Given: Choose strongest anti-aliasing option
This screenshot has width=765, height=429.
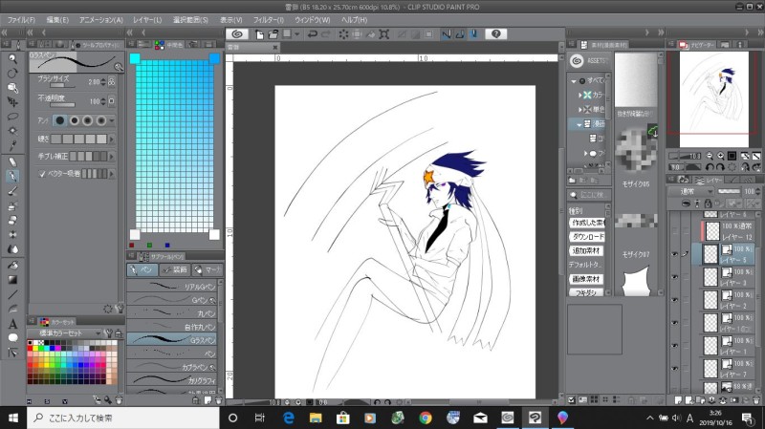Looking at the screenshot, I should click(101, 120).
